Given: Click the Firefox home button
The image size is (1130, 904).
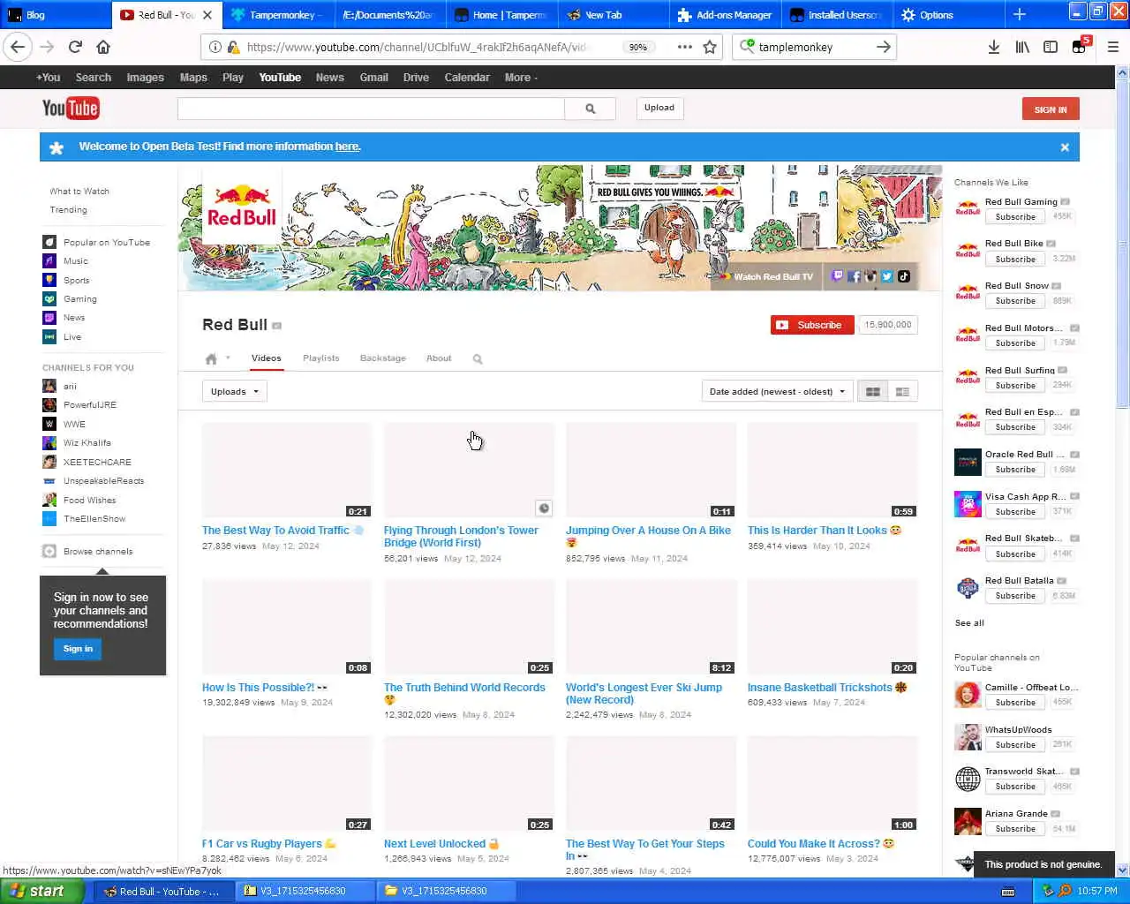Looking at the screenshot, I should (x=103, y=47).
